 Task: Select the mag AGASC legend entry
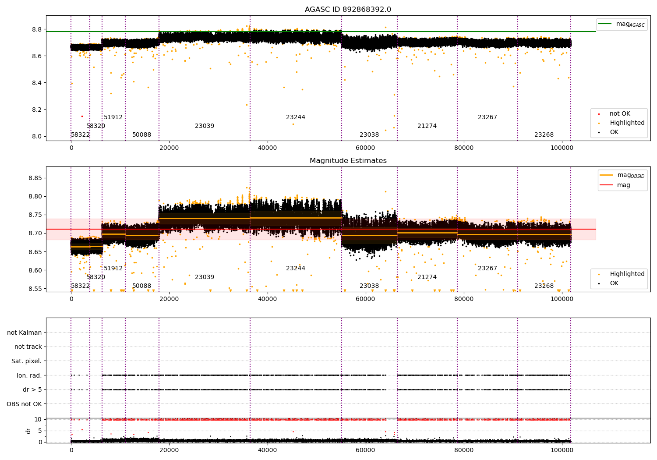coord(622,24)
